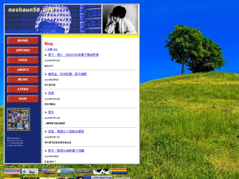Image resolution: width=239 pixels, height=179 pixels.
Task: Click the blue sky badge beside Minecraft
Action: pyautogui.click(x=66, y=171)
